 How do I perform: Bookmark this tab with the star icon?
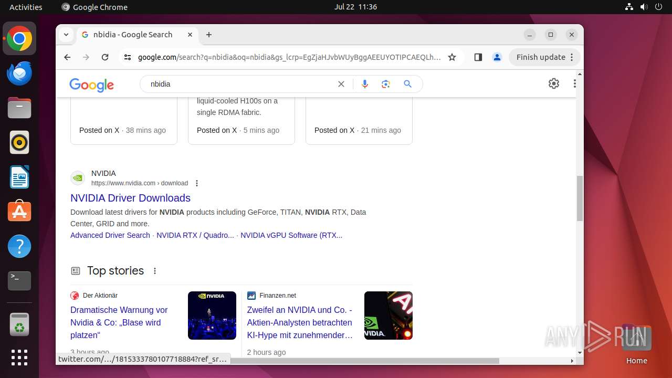452,57
